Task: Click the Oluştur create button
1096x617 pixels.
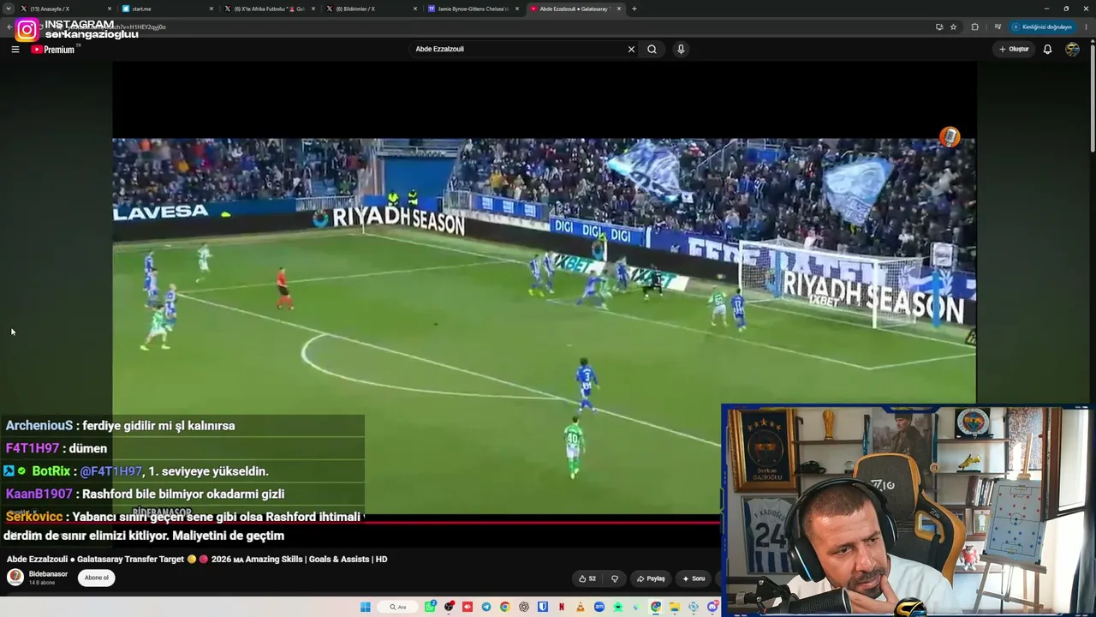Action: point(1014,49)
